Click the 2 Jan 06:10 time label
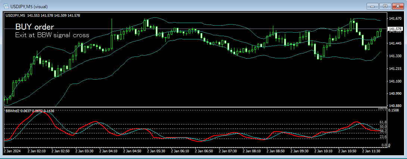 tap(180, 151)
